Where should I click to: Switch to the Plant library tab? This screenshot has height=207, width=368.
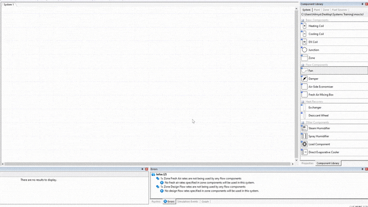coord(317,10)
